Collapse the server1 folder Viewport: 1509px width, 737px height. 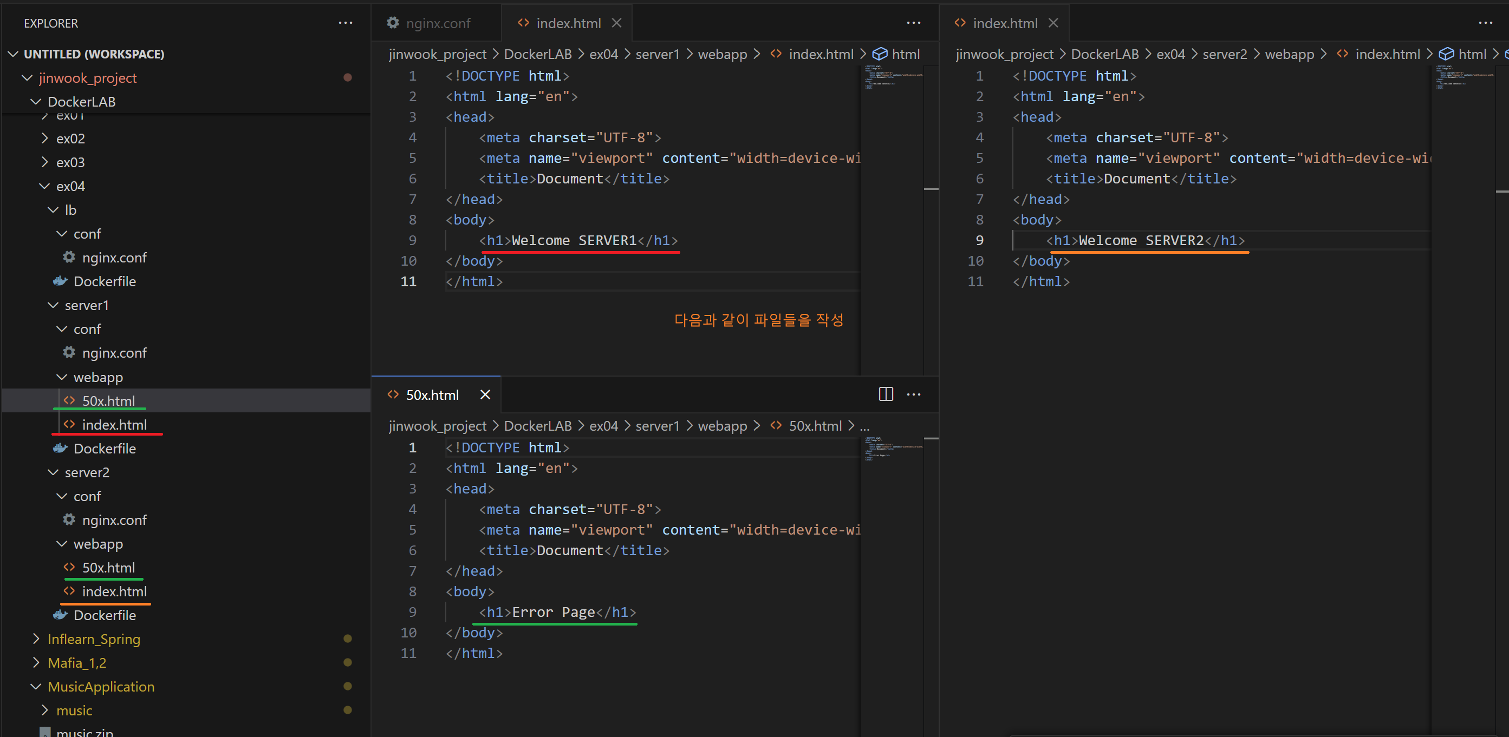(x=86, y=306)
